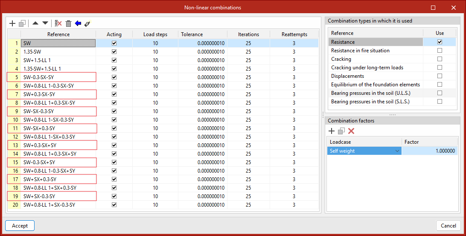Open the Self weight loadcase dropdown
This screenshot has width=466, height=236.
tap(397, 151)
